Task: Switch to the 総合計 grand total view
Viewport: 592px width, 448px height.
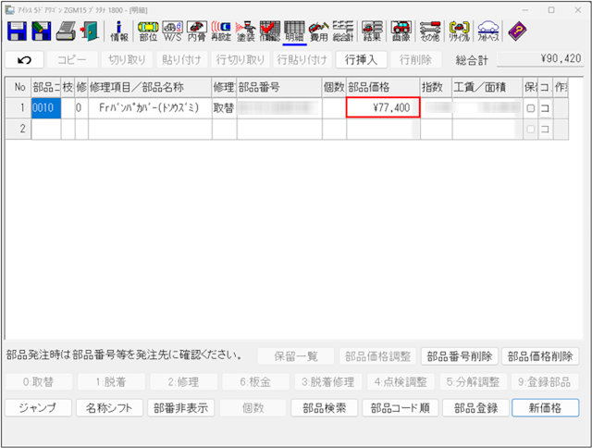Action: (x=344, y=31)
